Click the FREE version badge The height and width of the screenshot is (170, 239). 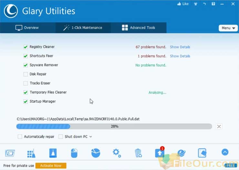tap(231, 165)
